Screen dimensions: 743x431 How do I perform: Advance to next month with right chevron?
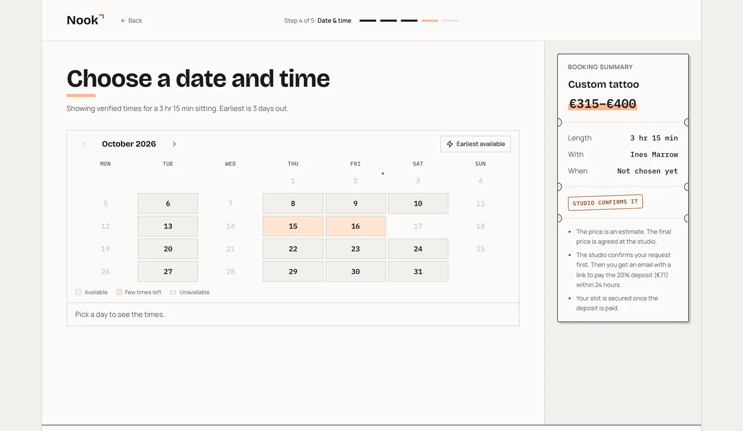pos(174,144)
